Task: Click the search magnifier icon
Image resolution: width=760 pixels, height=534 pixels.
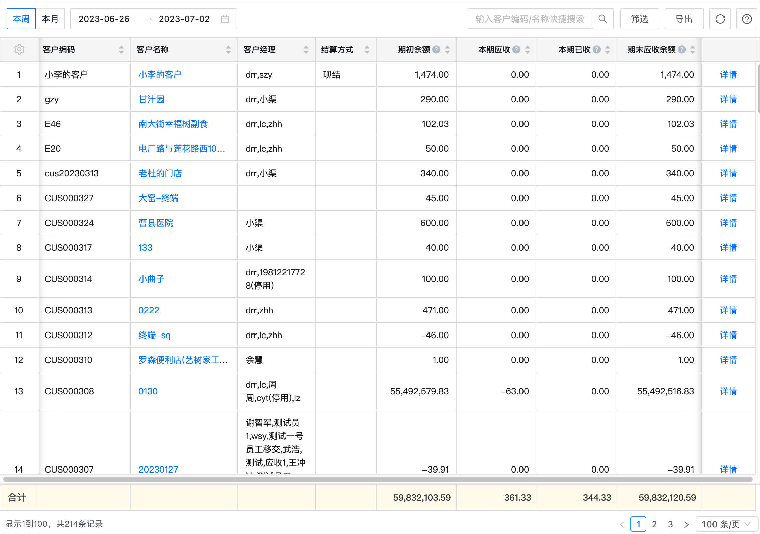Action: (603, 19)
